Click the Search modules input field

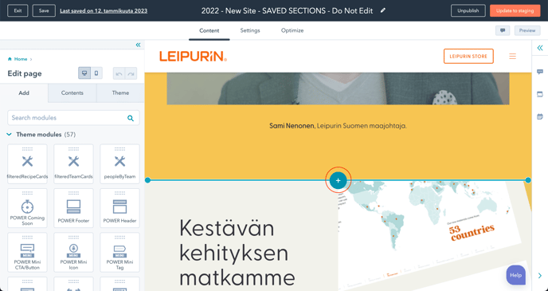(73, 118)
